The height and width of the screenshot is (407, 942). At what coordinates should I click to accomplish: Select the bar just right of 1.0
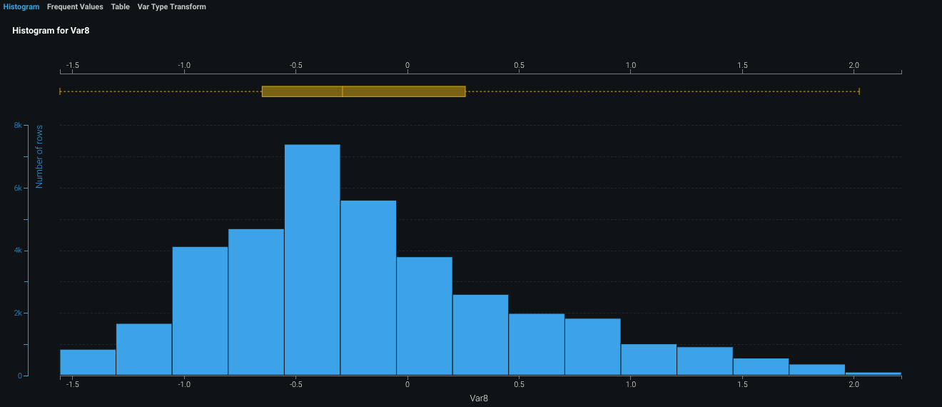[648, 359]
